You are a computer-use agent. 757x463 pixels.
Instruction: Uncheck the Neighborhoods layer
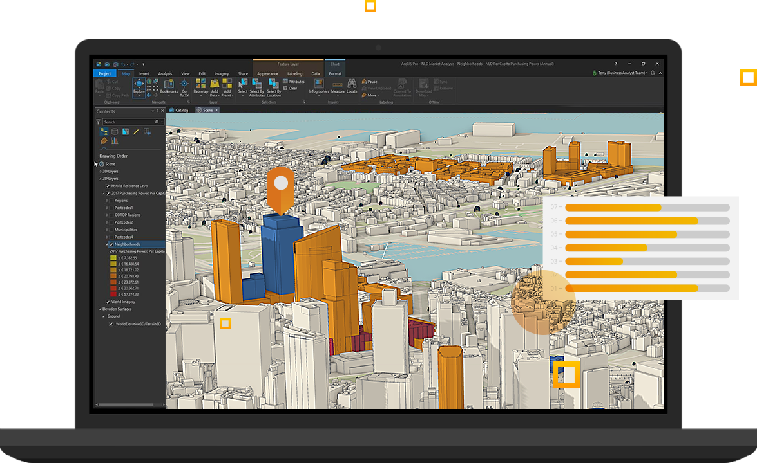tap(111, 244)
